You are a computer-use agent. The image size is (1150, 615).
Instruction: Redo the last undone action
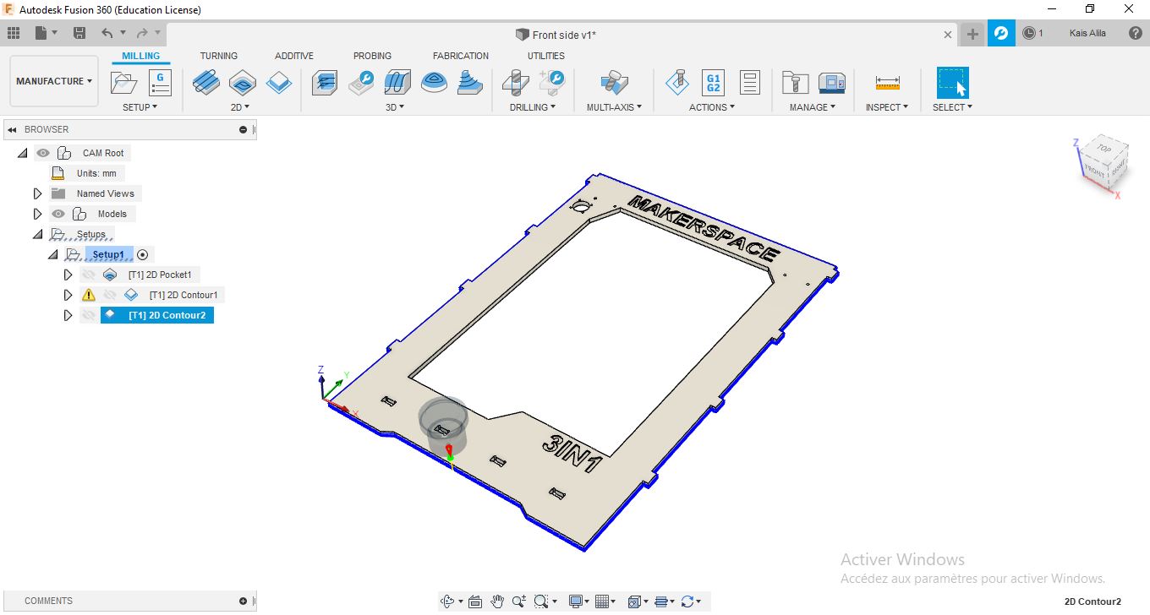(x=142, y=33)
